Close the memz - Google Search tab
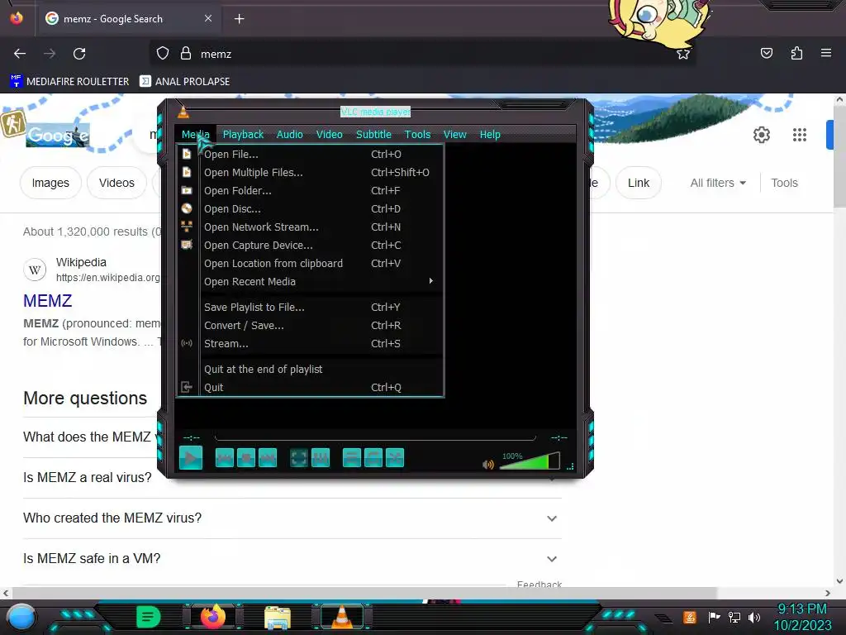The height and width of the screenshot is (635, 846). tap(207, 18)
